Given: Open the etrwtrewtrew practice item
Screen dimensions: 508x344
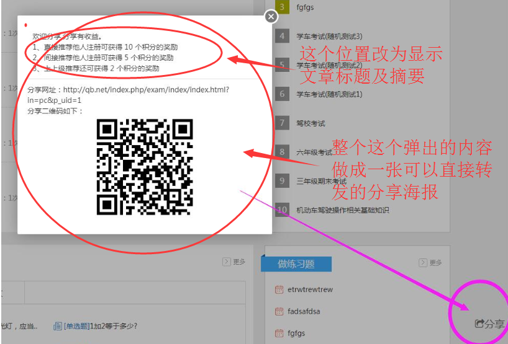Looking at the screenshot, I should coord(310,289).
